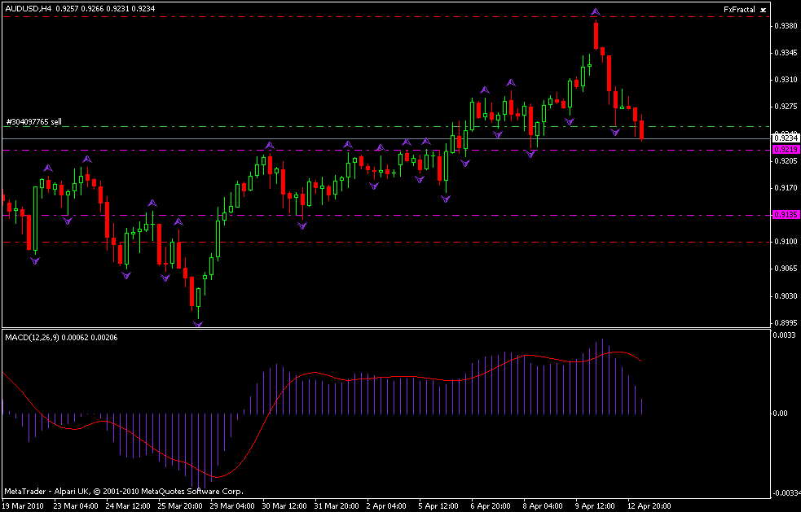Click the up fractal arrow above the chart's highest candle
Viewport: 801px width, 512px height.
(596, 12)
